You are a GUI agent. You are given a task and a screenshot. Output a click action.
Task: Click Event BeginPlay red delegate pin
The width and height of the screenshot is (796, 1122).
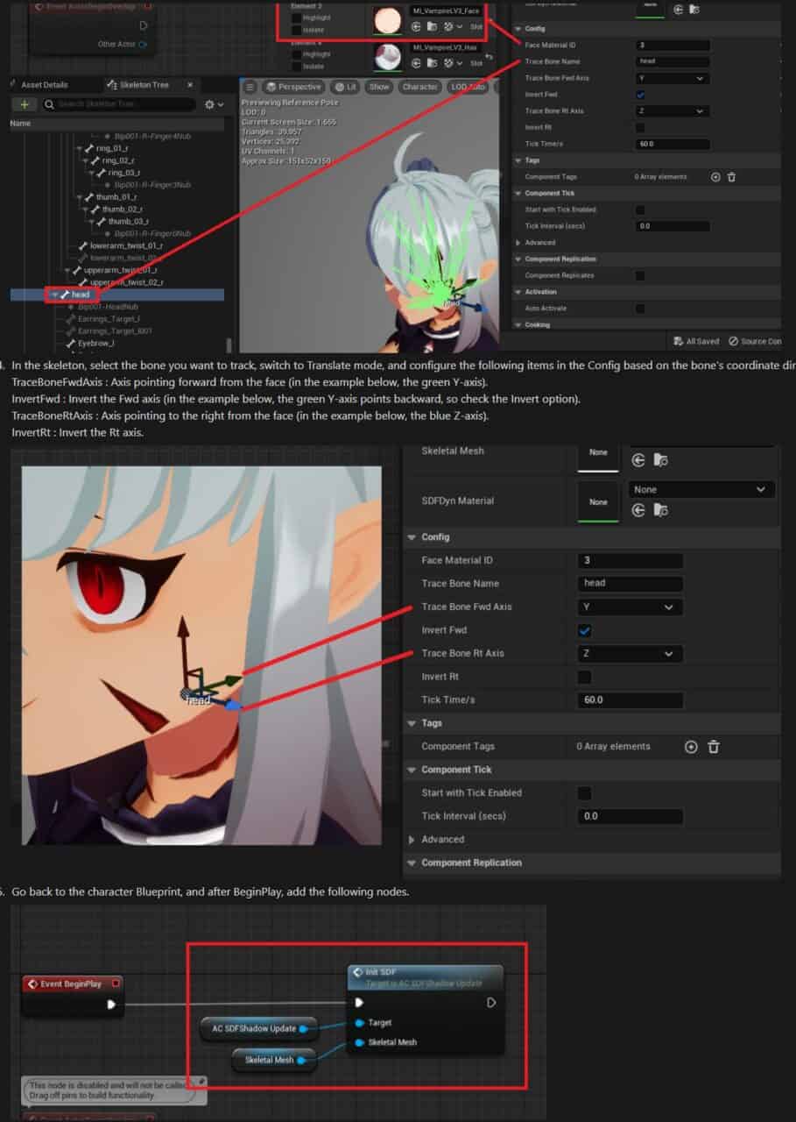(116, 984)
